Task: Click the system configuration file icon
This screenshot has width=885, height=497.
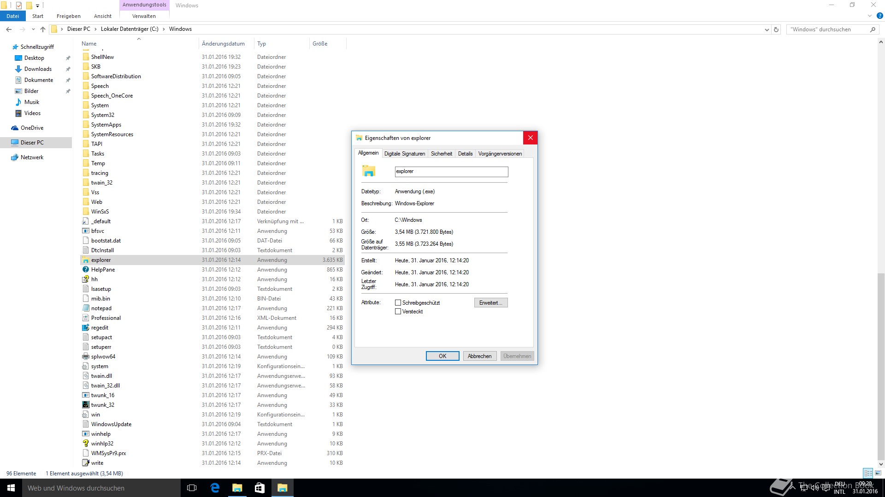Action: click(x=85, y=366)
